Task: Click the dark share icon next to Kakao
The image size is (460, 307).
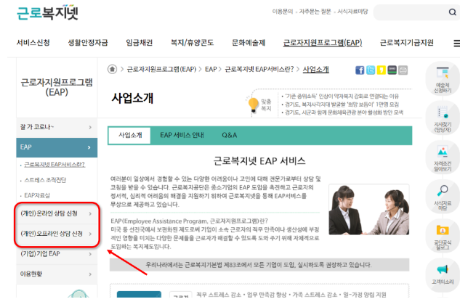Action: (x=392, y=70)
